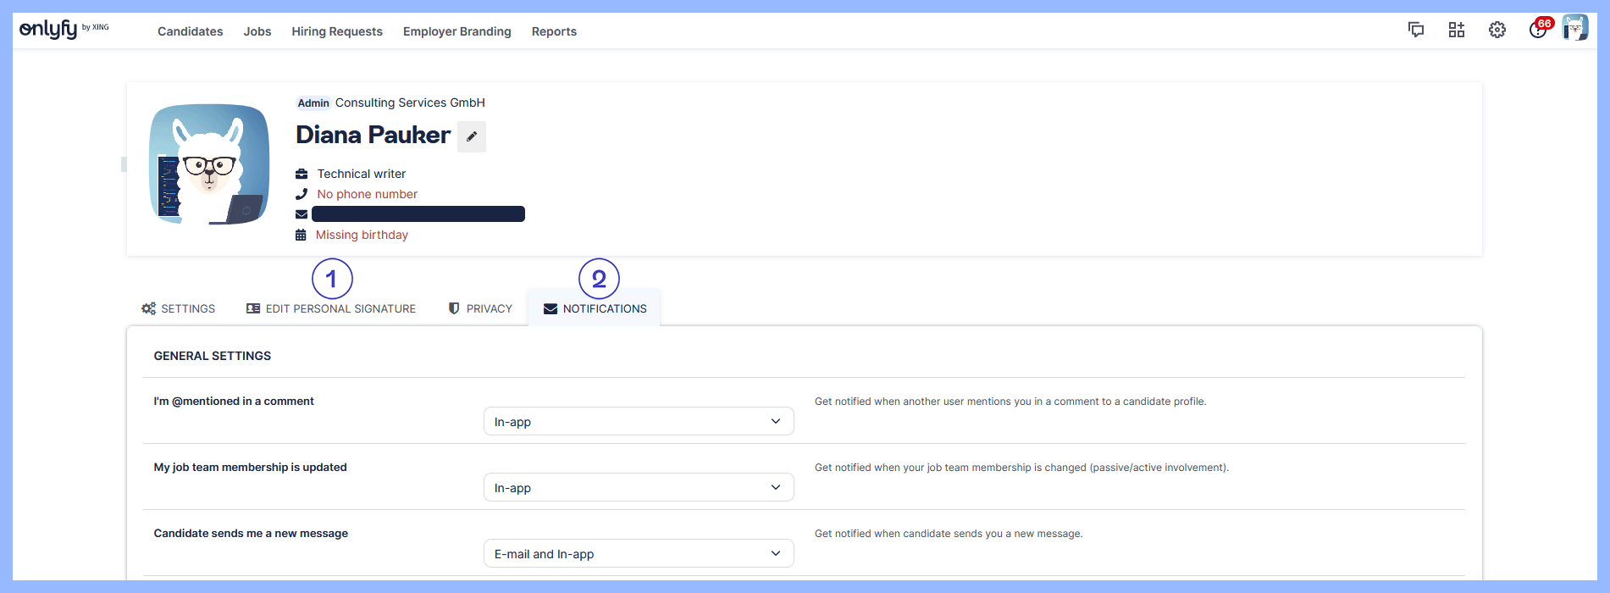This screenshot has width=1610, height=593.
Task: Click the user avatar in top bar
Action: click(1574, 29)
